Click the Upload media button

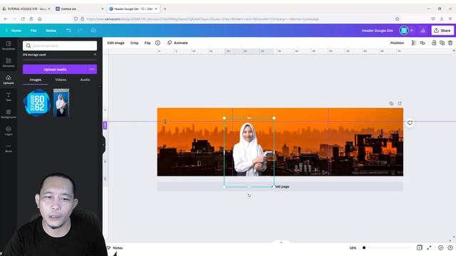tap(55, 70)
